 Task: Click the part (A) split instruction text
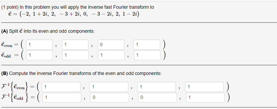click(x=48, y=31)
